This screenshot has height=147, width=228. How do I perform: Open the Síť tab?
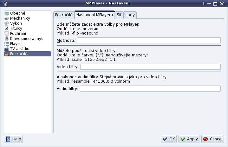click(x=119, y=15)
